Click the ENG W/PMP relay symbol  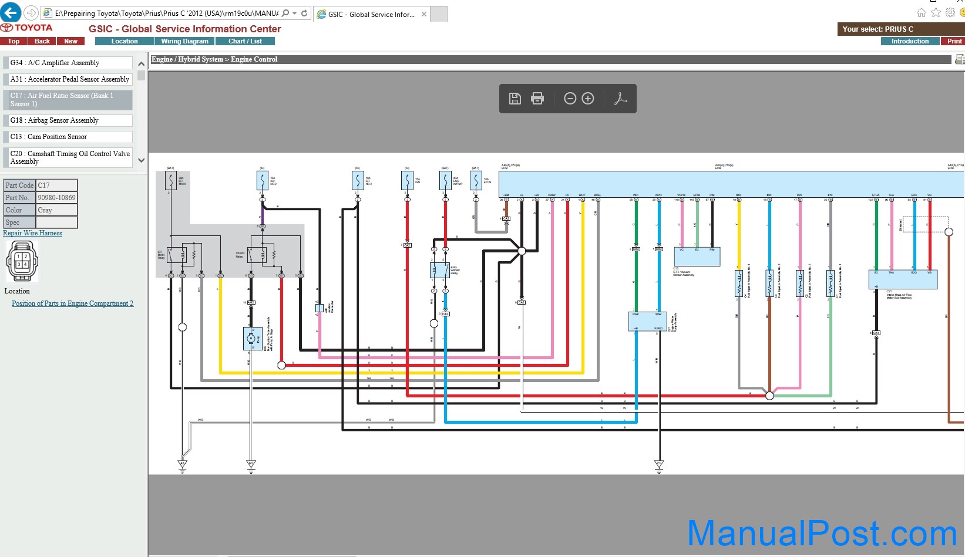pyautogui.click(x=439, y=270)
